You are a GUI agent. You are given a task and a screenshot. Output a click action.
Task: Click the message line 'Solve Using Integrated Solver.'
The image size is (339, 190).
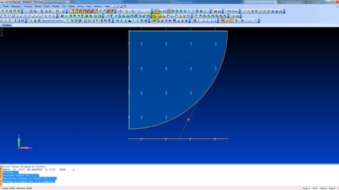(24, 167)
